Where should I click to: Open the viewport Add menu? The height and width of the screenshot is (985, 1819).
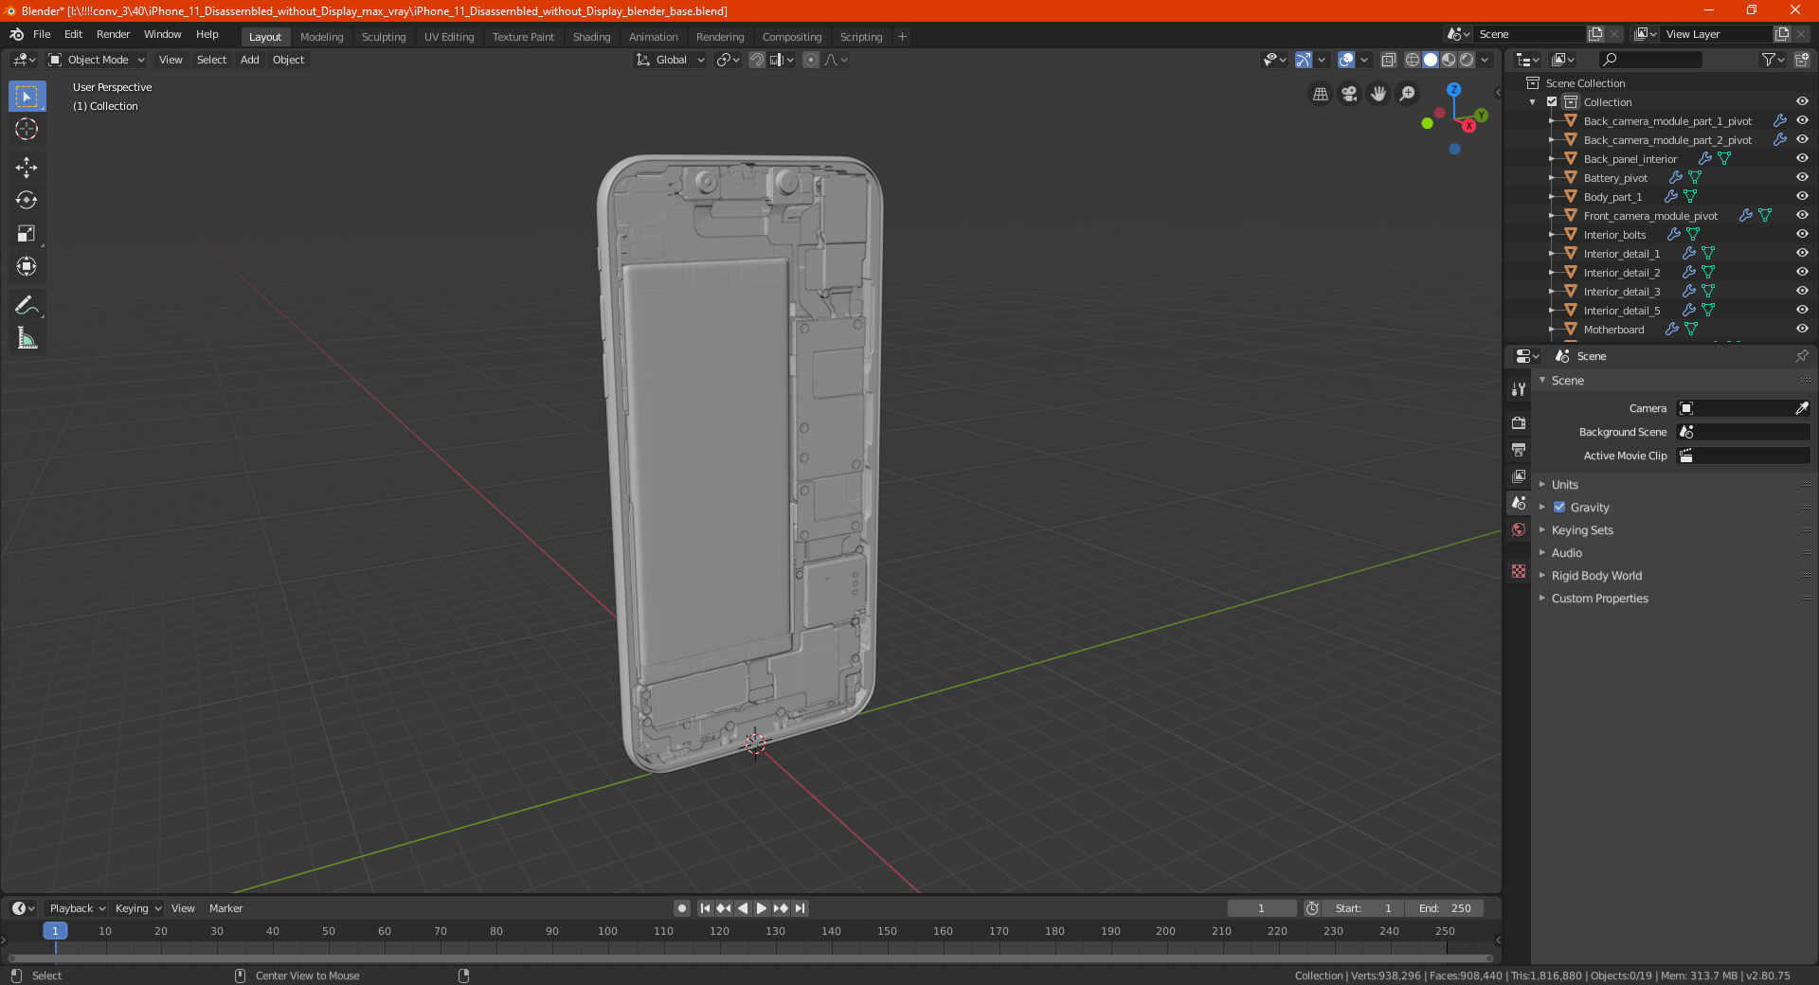click(x=249, y=60)
